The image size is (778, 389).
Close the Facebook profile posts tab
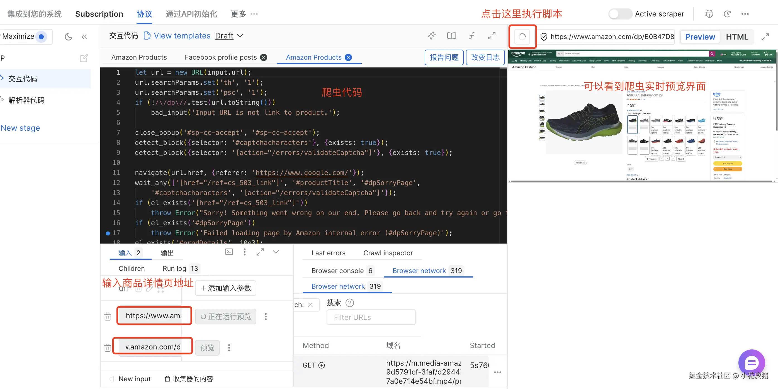coord(264,57)
